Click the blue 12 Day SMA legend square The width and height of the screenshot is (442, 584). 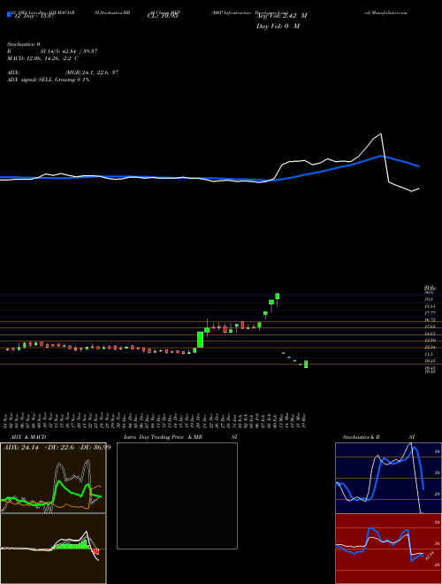[x=9, y=15]
